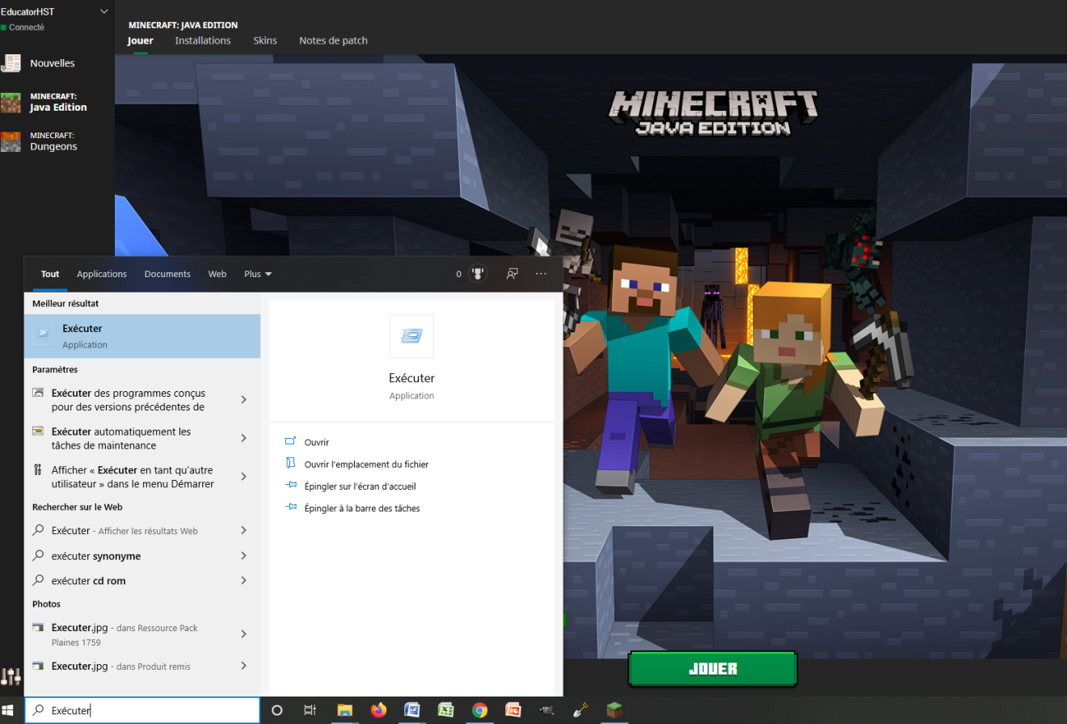Viewport: 1067px width, 724px height.
Task: Open 'Exécuter des programmes conçus' setting
Action: coord(129,399)
